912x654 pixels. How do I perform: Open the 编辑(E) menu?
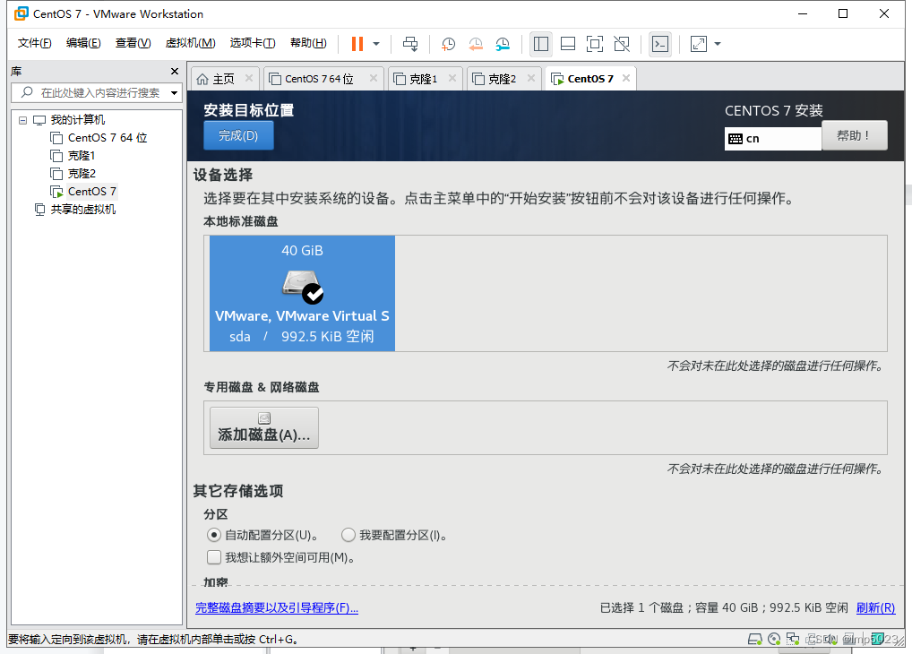click(x=83, y=43)
